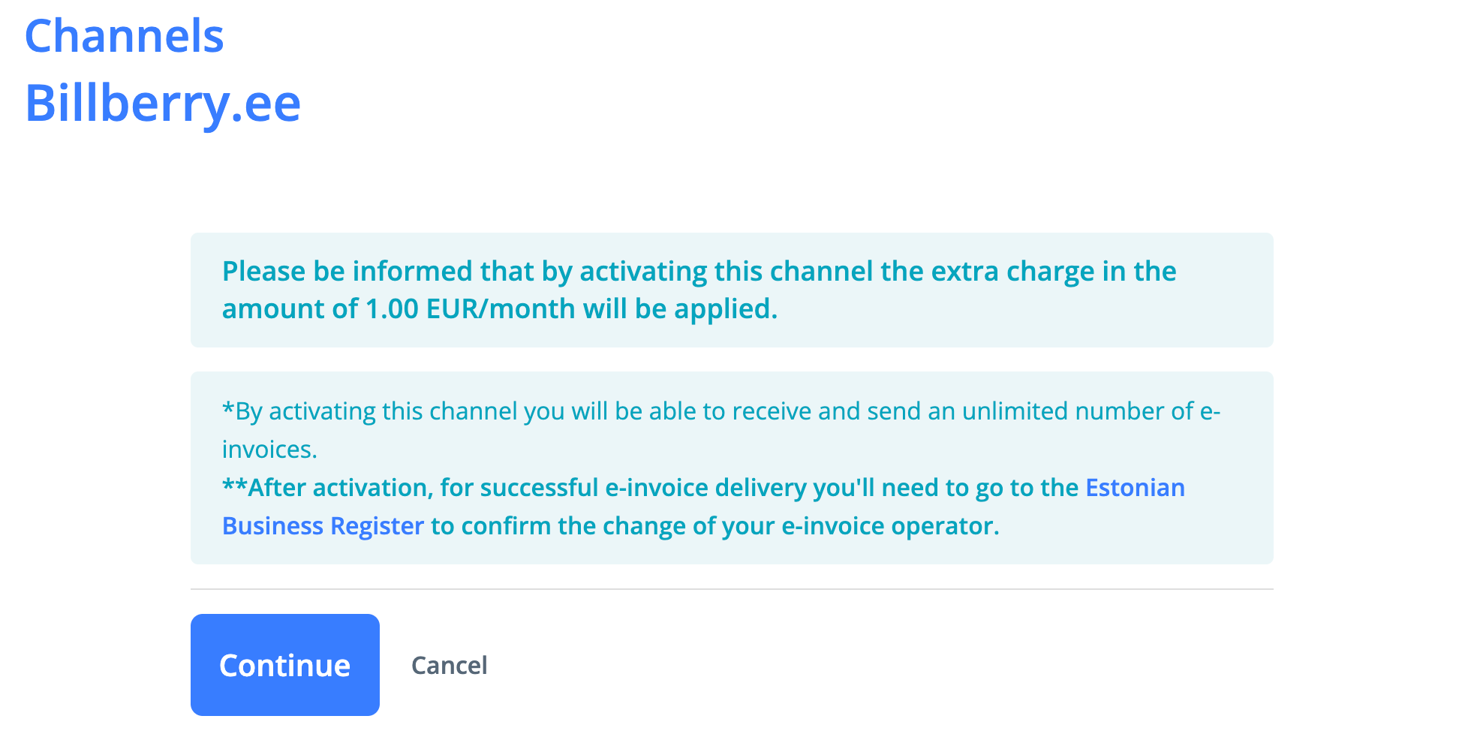Cancel the Billberry.ee channel activation
The width and height of the screenshot is (1459, 746).
click(449, 666)
